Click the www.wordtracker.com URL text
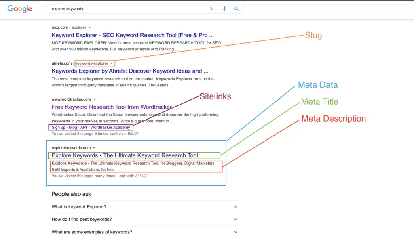 coord(71,99)
